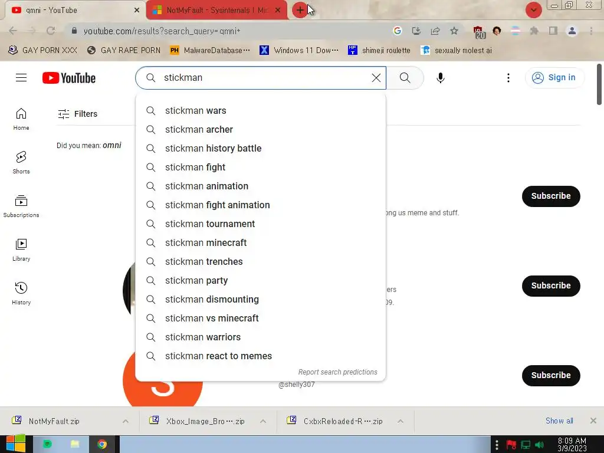Open Library in the sidebar
Screen dimensions: 604x453
[x=21, y=250]
